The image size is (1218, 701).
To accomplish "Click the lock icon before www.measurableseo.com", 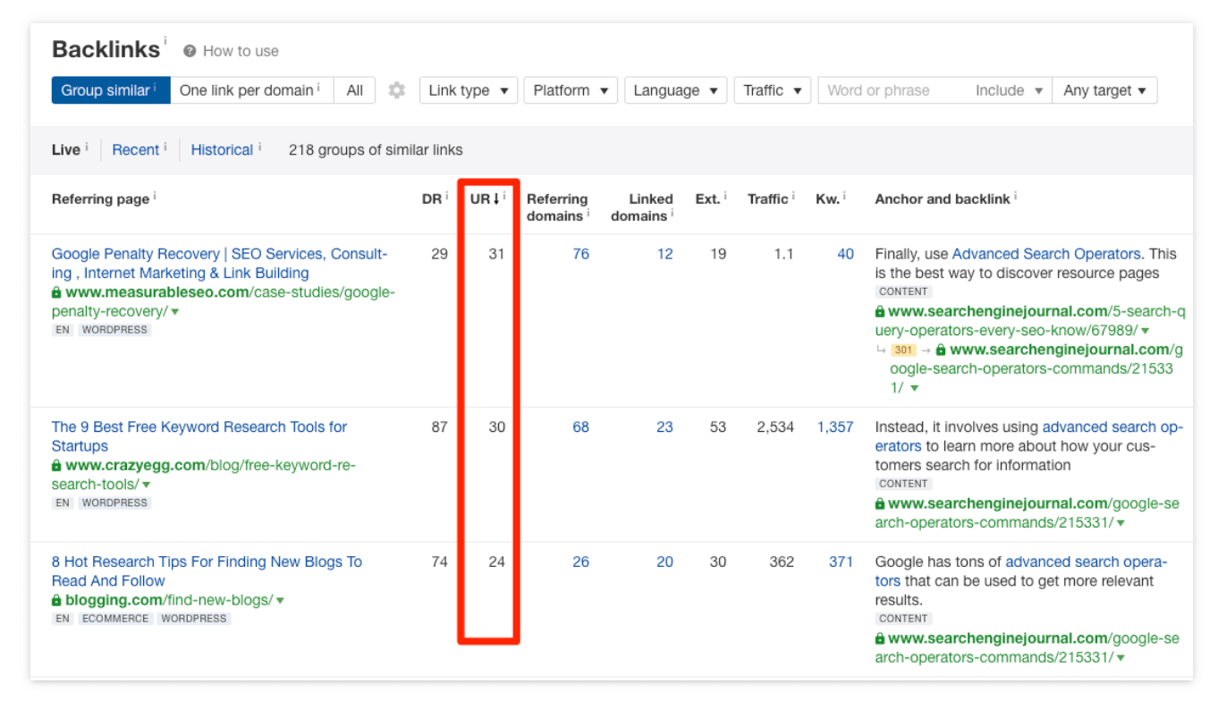I will [x=57, y=292].
